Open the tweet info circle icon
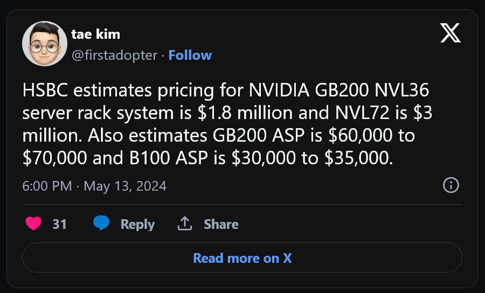The width and height of the screenshot is (485, 293). click(451, 185)
